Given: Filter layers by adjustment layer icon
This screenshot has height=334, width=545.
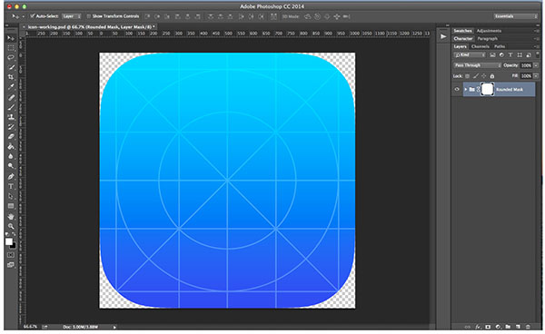Looking at the screenshot, I should click(x=501, y=54).
